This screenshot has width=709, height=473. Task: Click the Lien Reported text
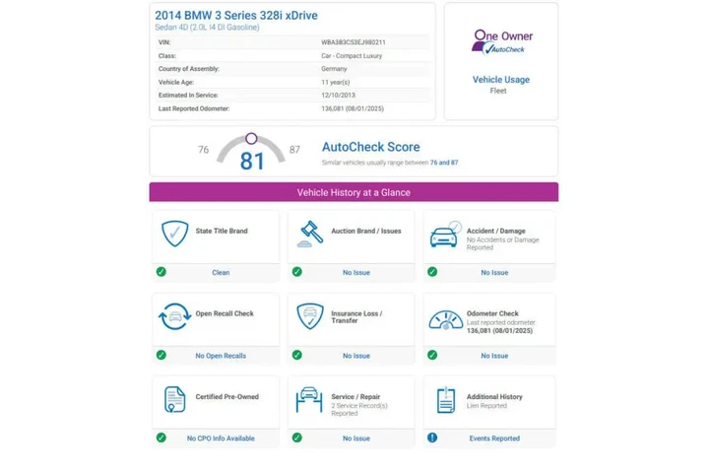(x=486, y=406)
